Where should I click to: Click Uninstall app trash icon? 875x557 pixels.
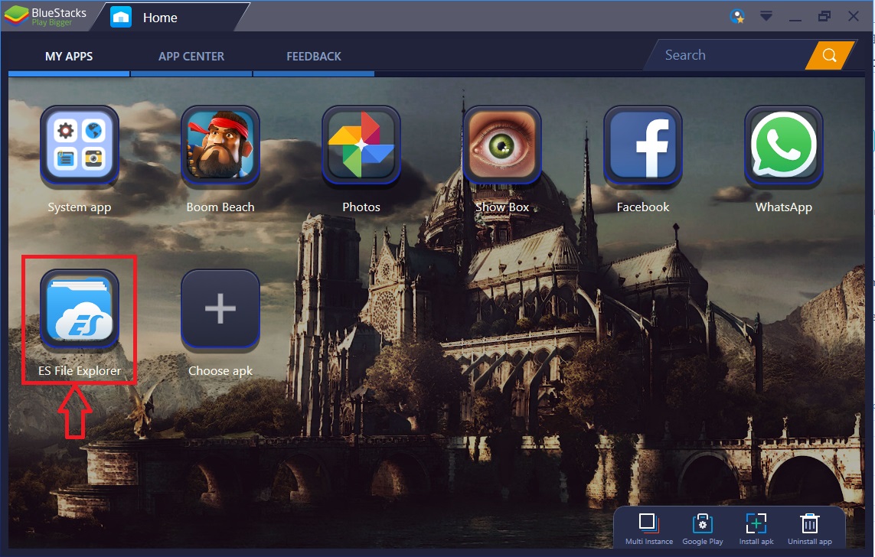click(x=810, y=529)
